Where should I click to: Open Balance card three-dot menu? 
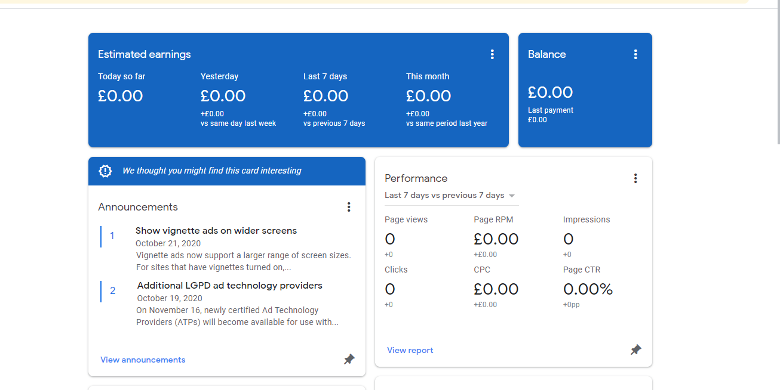(635, 54)
